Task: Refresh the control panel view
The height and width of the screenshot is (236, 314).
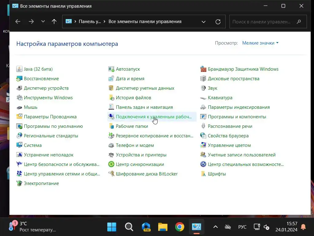Action: click(218, 22)
